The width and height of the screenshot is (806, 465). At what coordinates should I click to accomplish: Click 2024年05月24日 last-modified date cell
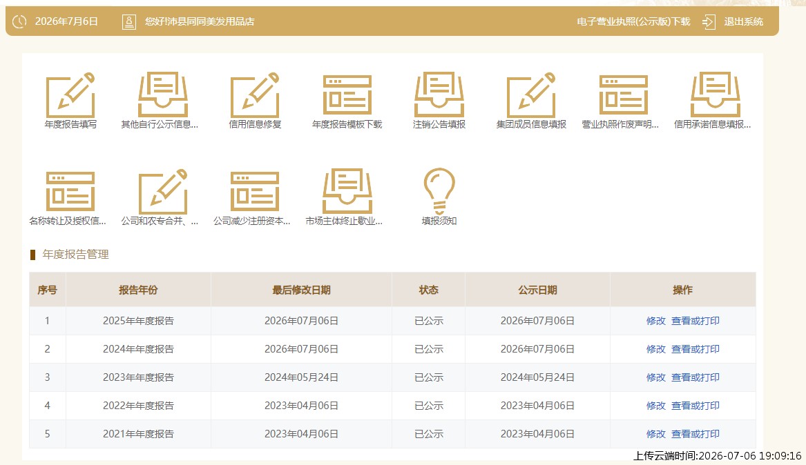301,377
